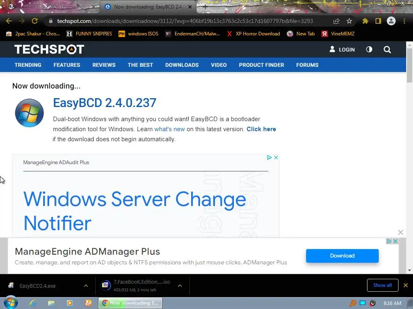Viewport: 413px width, 309px height.
Task: Click the Windows Server Change Notifier ad text
Action: (135, 211)
